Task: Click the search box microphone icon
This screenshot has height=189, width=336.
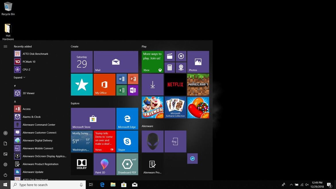Action: (x=81, y=184)
